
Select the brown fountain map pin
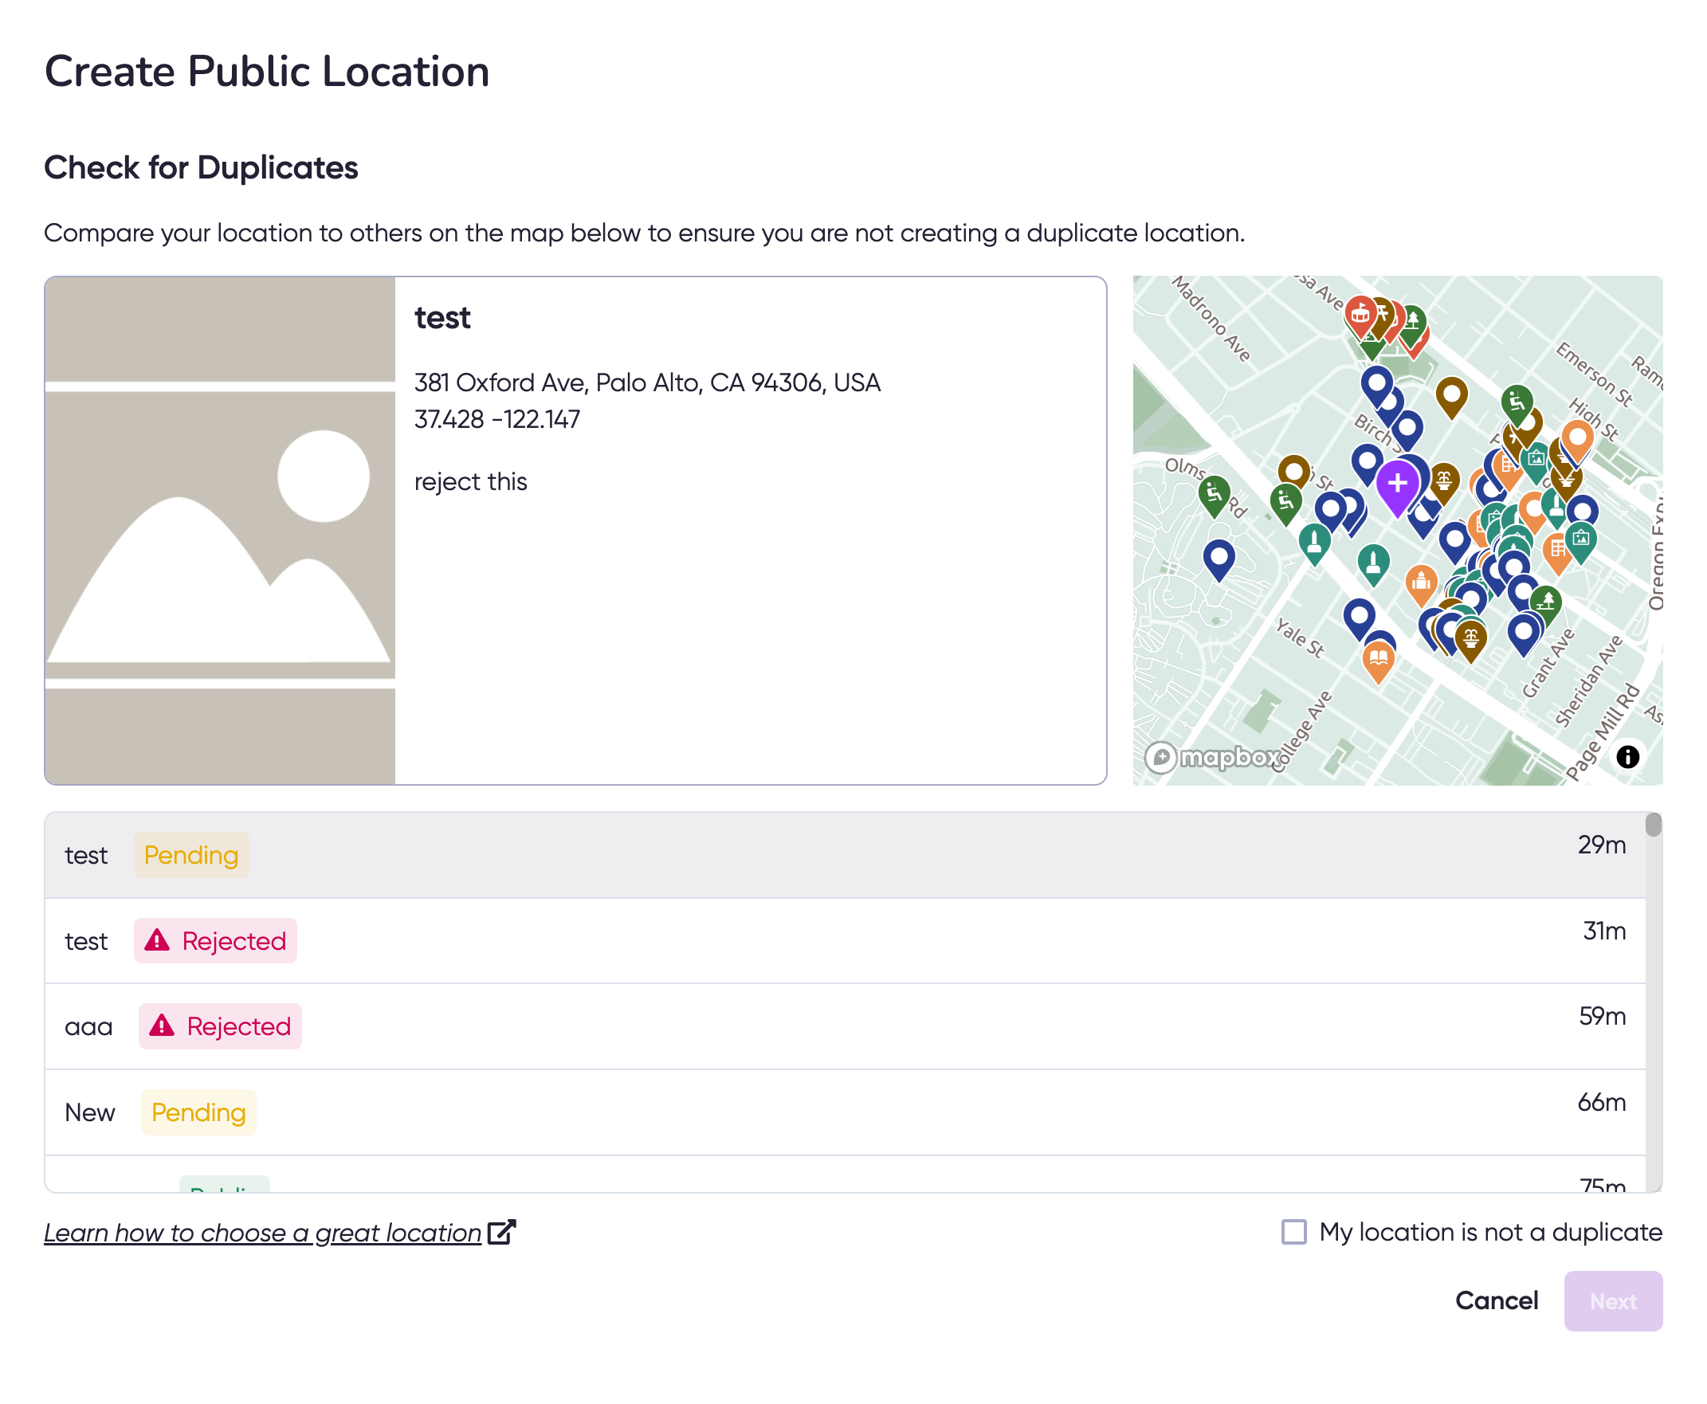(1444, 480)
